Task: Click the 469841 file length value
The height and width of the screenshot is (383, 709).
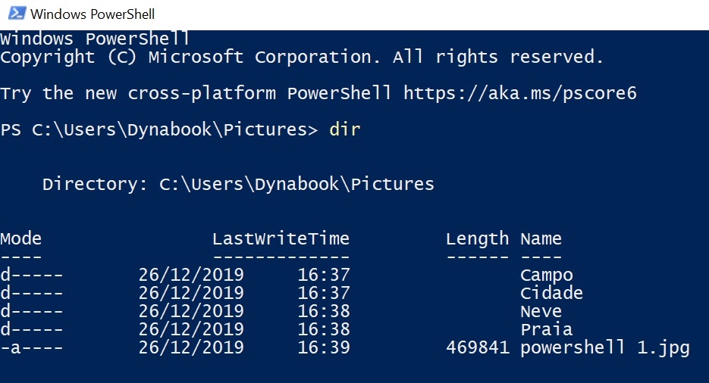Action: click(478, 347)
